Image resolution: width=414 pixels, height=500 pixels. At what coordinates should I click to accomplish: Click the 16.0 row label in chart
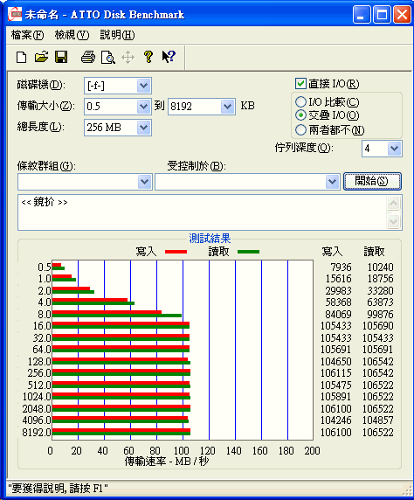point(42,326)
